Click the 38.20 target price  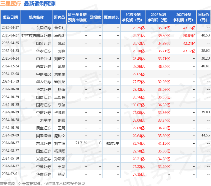[205, 58]
